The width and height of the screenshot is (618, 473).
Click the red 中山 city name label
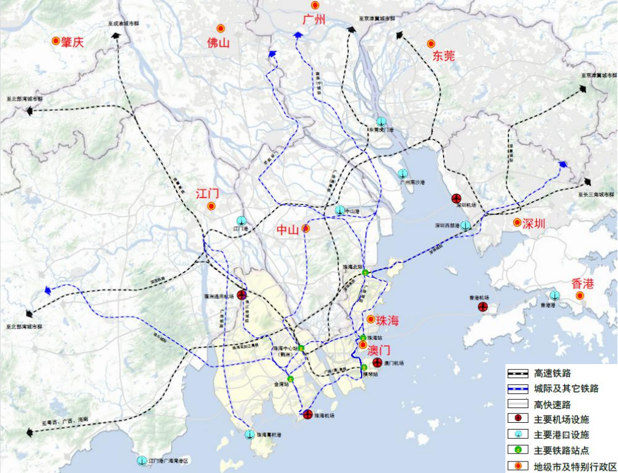pyautogui.click(x=288, y=230)
